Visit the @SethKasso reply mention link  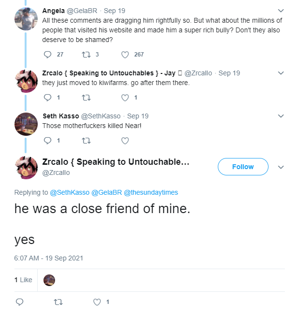point(70,192)
